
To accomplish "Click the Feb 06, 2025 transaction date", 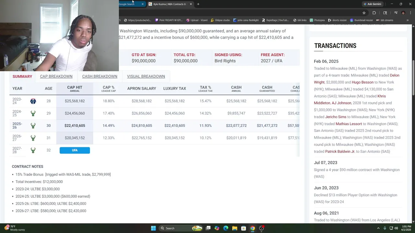I will pyautogui.click(x=326, y=61).
